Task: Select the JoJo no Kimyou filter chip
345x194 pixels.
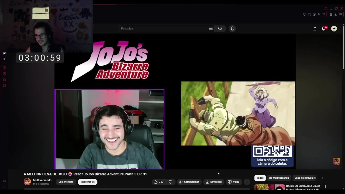Action: pyautogui.click(x=305, y=178)
